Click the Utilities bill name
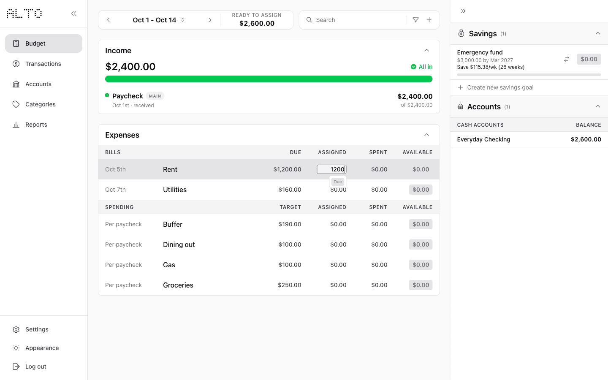Viewport: 608px width, 380px height. 175,190
